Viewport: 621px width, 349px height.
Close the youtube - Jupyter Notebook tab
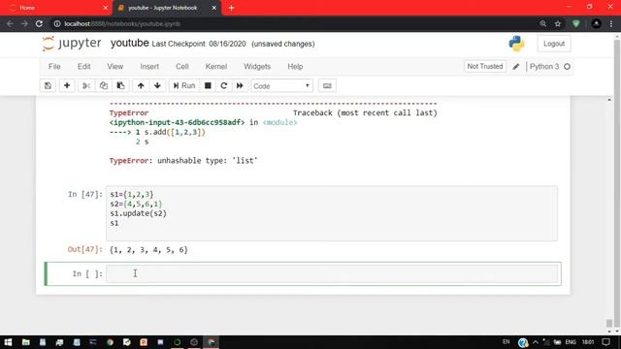pyautogui.click(x=214, y=8)
